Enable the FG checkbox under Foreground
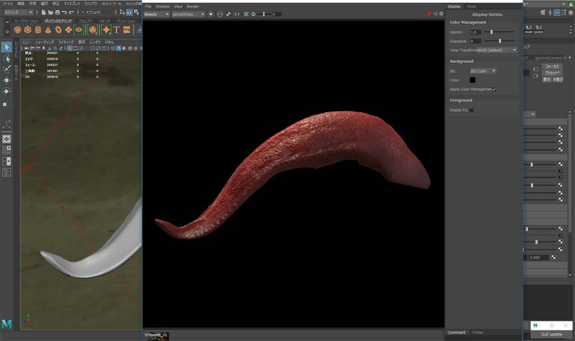575x341 pixels. [471, 110]
